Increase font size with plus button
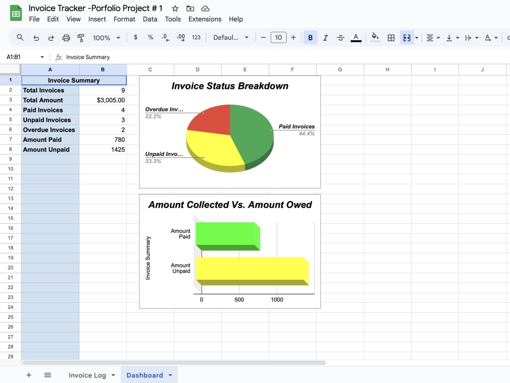 click(x=293, y=37)
